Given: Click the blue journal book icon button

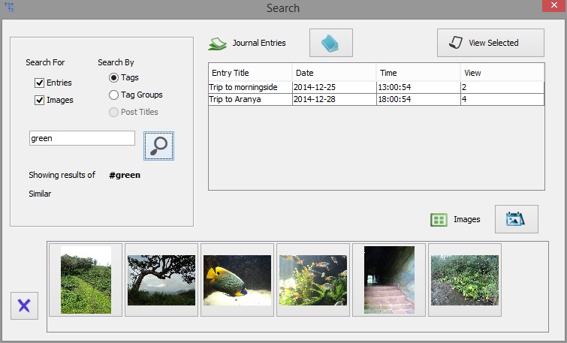Looking at the screenshot, I should tap(330, 44).
